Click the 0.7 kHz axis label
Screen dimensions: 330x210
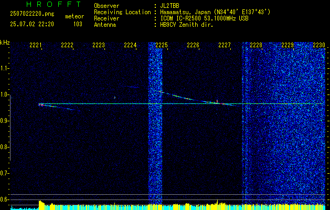point(4,173)
